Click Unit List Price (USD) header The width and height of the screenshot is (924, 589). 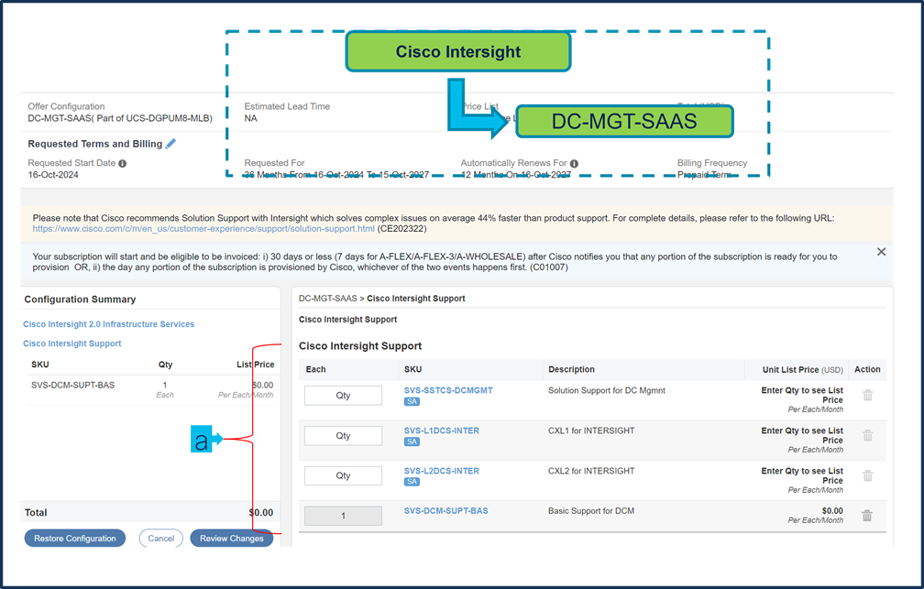pos(803,369)
